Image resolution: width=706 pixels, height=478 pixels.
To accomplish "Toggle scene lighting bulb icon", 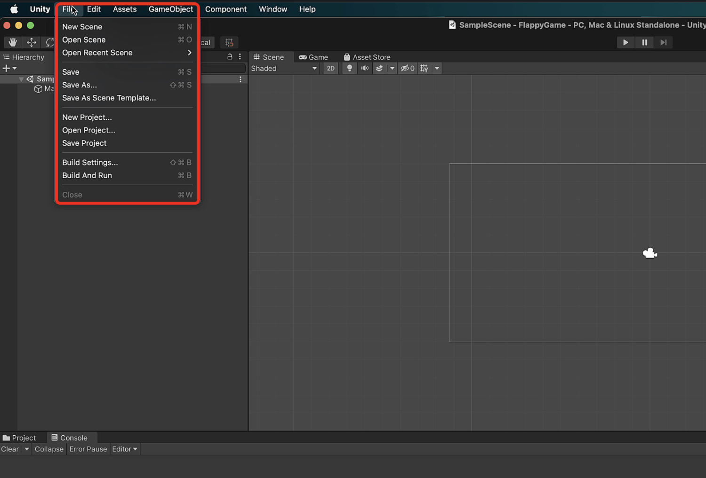I will (x=349, y=68).
